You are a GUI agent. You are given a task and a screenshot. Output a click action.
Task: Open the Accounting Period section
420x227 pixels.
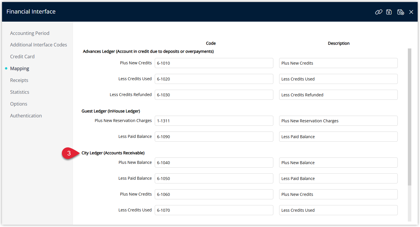(x=30, y=33)
